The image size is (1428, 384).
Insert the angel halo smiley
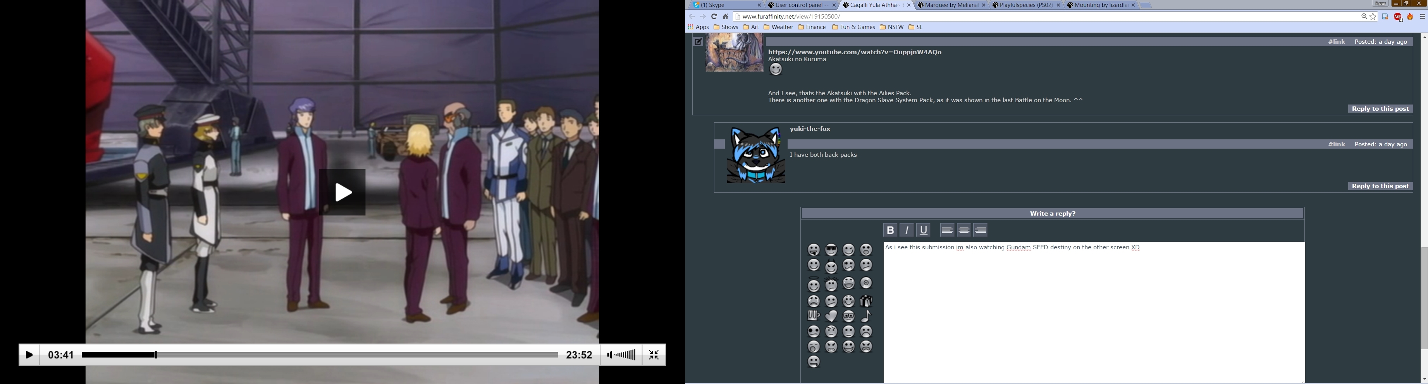coord(814,284)
